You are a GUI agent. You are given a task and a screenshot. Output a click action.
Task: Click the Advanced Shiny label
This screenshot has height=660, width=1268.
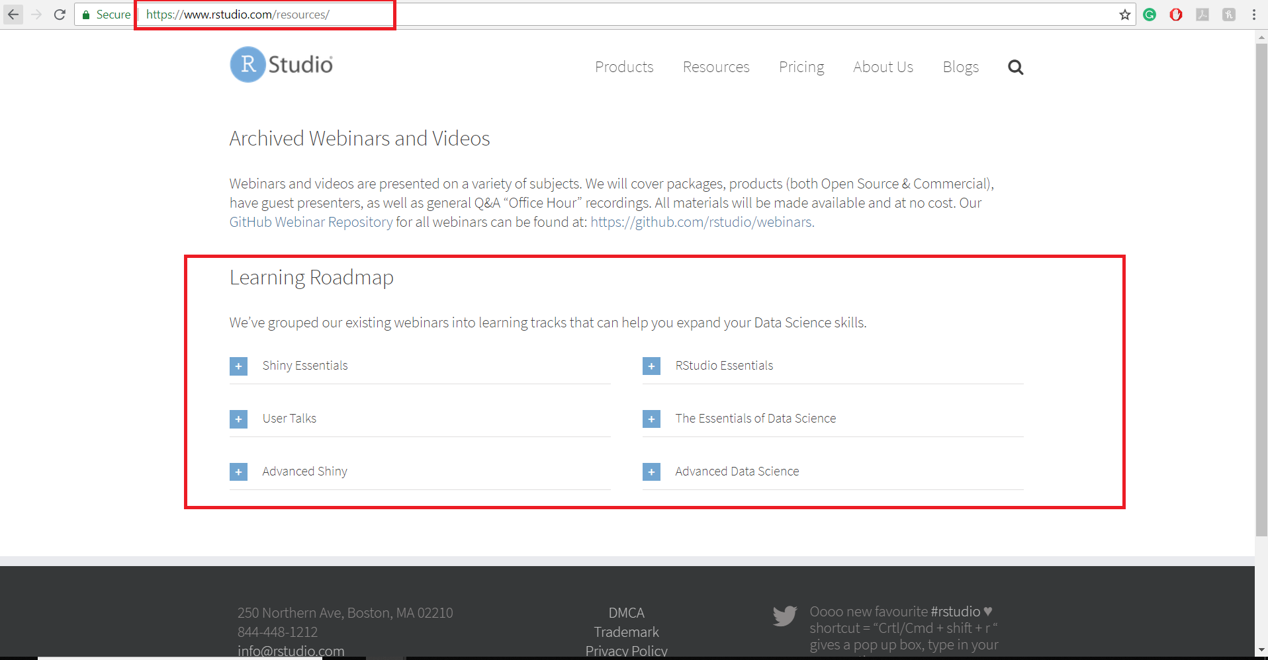tap(305, 472)
